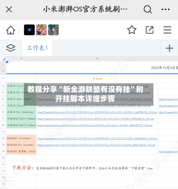Open the MONDRIAN DEV download link
The image size is (178, 189).
click(x=97, y=138)
